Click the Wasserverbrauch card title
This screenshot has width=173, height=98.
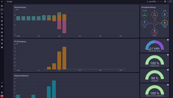[x=21, y=76]
